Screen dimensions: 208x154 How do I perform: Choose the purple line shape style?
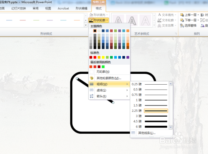(x=50, y=20)
